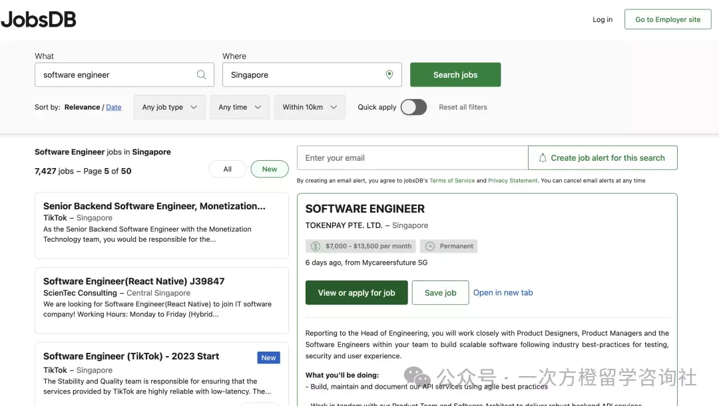The image size is (719, 406).
Task: Click the Permanent job type tag
Action: tap(449, 247)
